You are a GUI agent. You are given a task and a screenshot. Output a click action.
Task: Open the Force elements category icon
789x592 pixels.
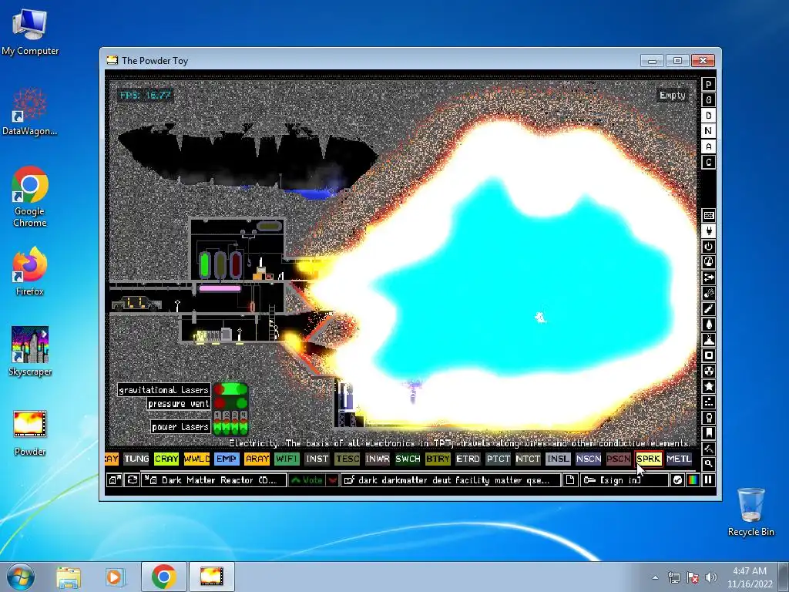point(709,277)
